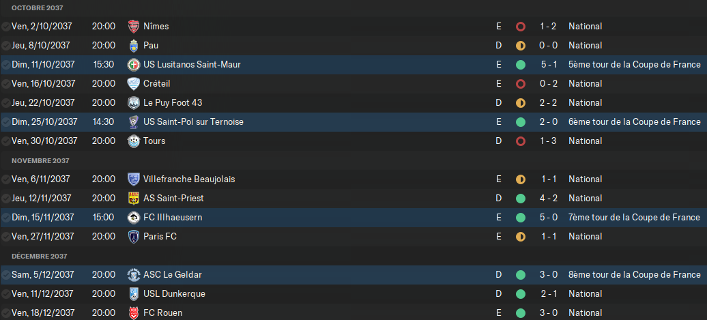Toggle the checkmark beside the 2/10/2037 match
Viewport: 707px width, 320px height.
(x=5, y=27)
